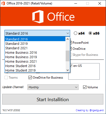Image resolution: width=106 pixels, height=114 pixels.
Task: Toggle the en-US language checkbox
Action: 71,66
